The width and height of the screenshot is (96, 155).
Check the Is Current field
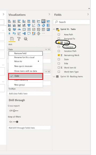tap(59, 47)
